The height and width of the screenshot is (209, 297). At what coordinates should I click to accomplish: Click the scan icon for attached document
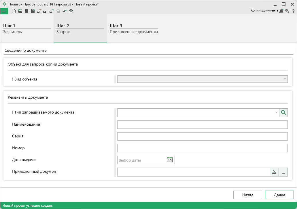click(274, 172)
